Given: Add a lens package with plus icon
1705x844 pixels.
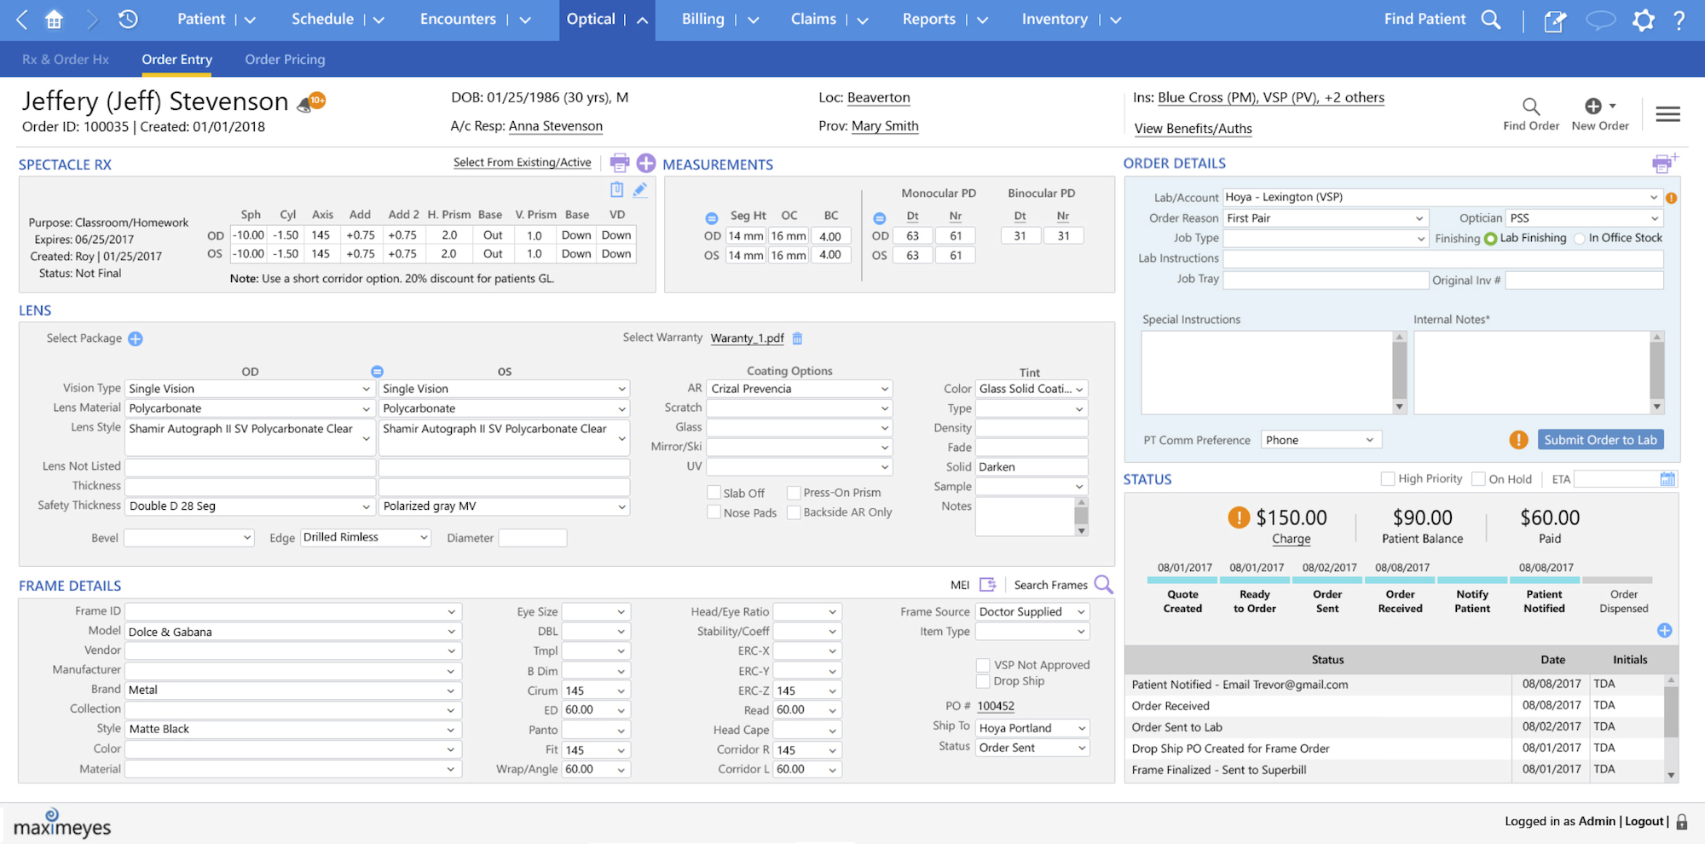Looking at the screenshot, I should (135, 338).
